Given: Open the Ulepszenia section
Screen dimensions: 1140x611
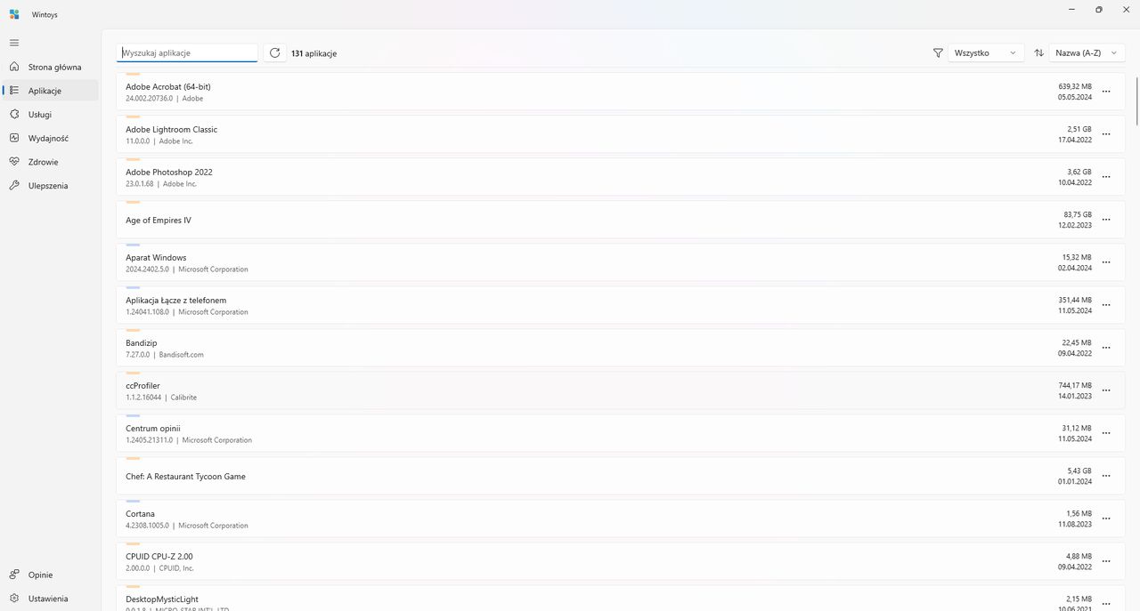Looking at the screenshot, I should [x=51, y=186].
